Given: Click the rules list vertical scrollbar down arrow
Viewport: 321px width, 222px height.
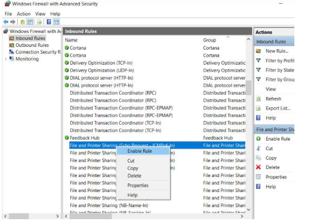Looking at the screenshot, I should 249,209.
